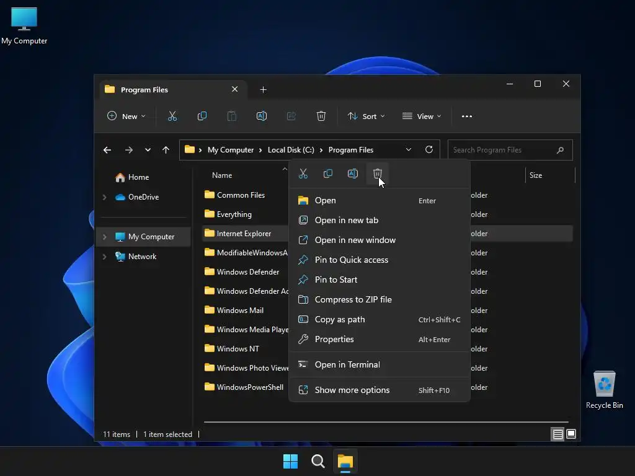Click the Rename icon in the main toolbar
The width and height of the screenshot is (635, 476).
(262, 116)
